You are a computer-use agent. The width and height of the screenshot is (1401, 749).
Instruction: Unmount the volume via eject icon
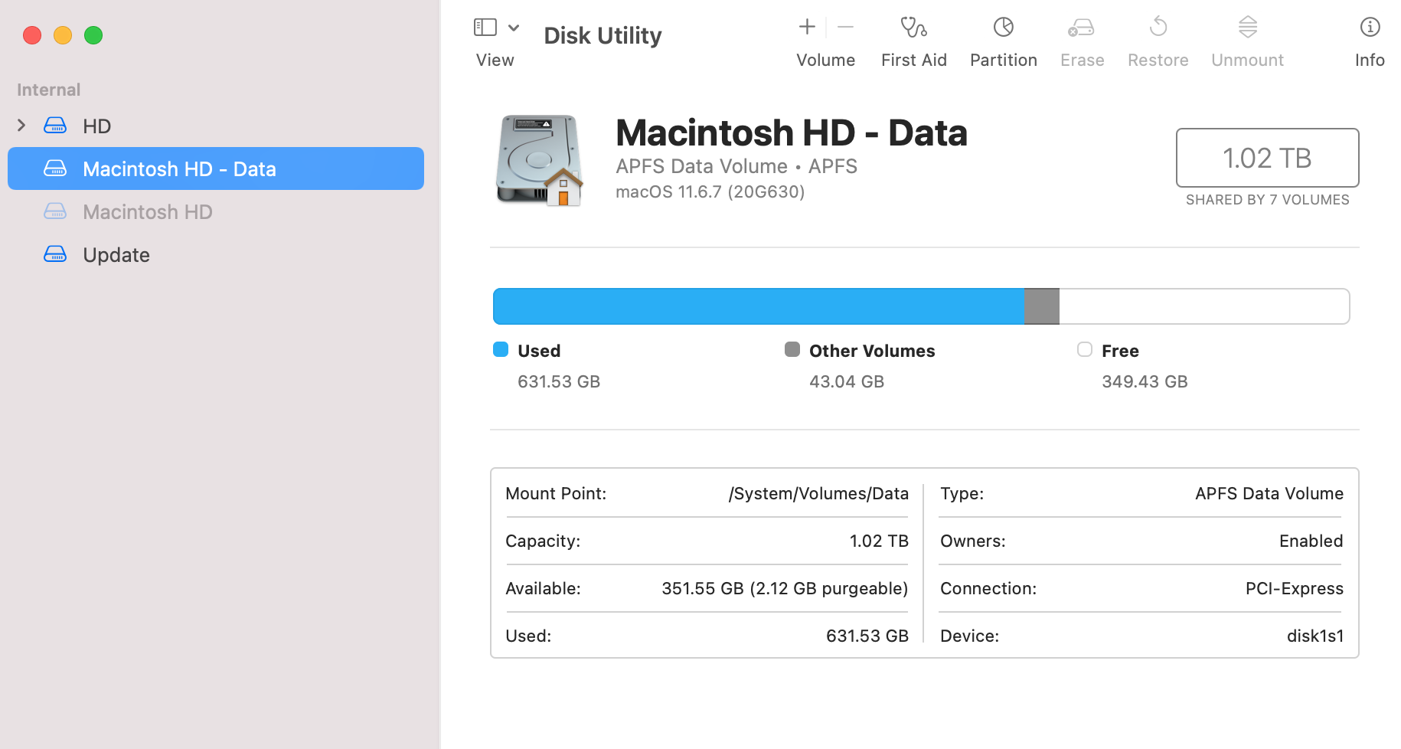pos(1248,27)
